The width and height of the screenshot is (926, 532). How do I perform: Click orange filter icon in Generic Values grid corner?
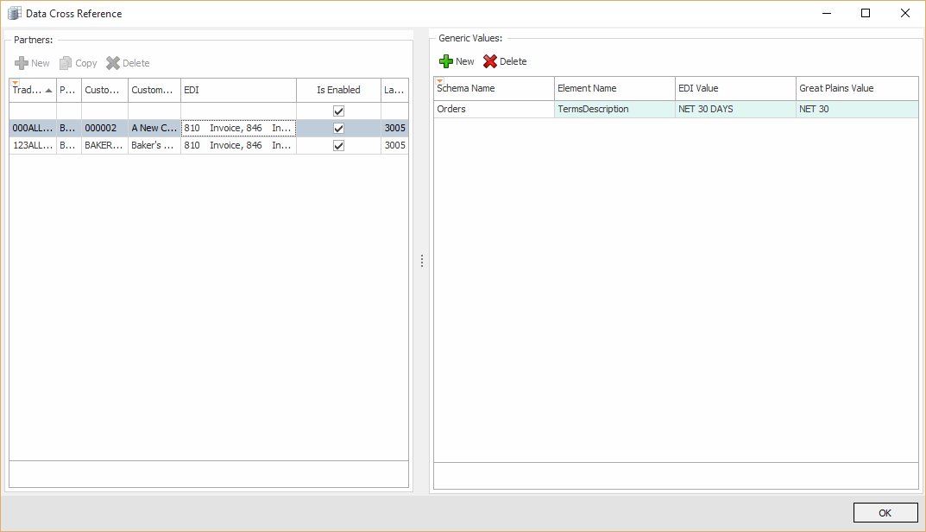439,81
